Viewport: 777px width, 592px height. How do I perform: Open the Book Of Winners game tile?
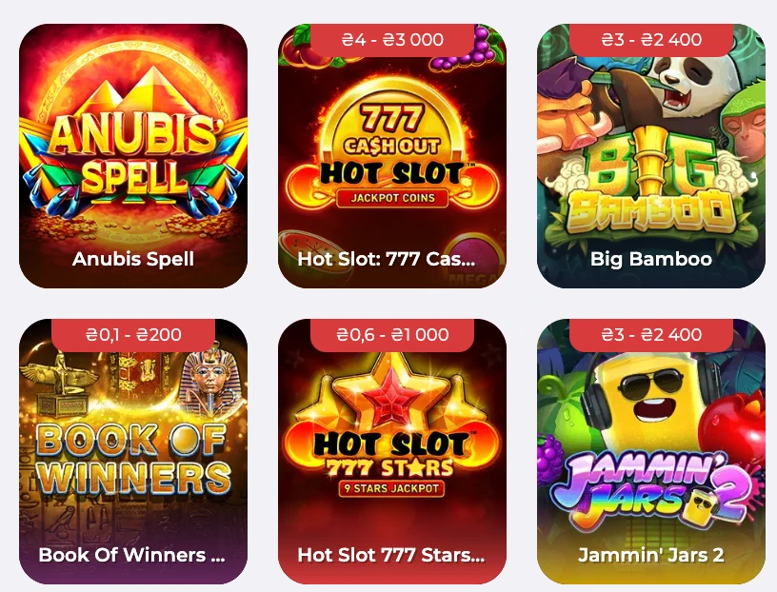133,451
